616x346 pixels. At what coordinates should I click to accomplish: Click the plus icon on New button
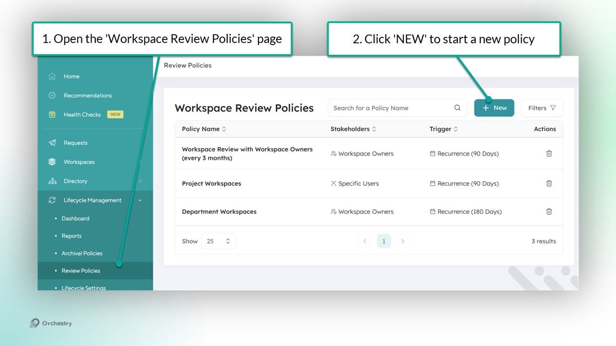(x=486, y=108)
